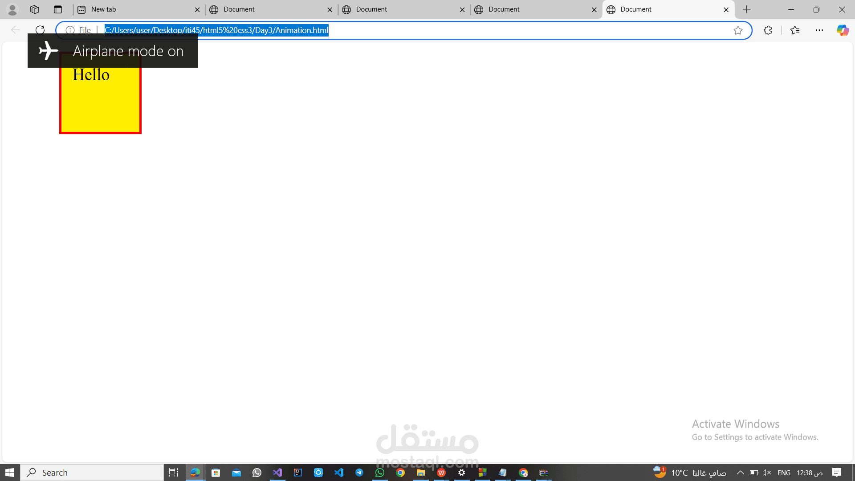This screenshot has width=855, height=481.
Task: Open Workspaces icon in title bar
Action: 35,9
